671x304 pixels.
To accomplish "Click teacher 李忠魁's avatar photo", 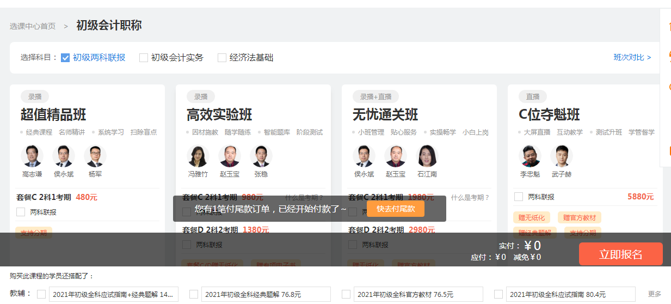I will point(530,156).
